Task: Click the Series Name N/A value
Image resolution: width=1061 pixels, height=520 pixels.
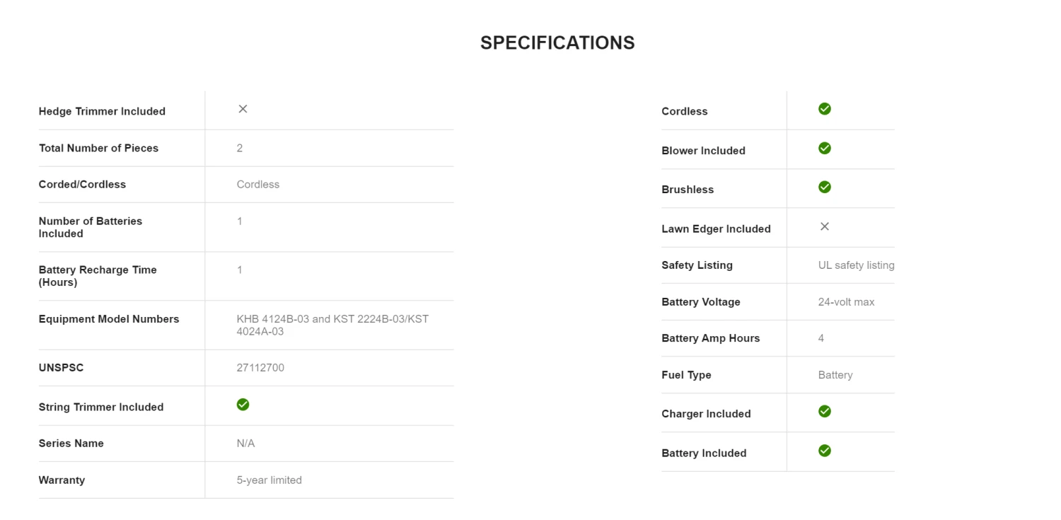Action: (245, 444)
